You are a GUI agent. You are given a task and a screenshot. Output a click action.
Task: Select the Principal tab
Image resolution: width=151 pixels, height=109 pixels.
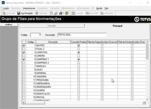pos(117,26)
